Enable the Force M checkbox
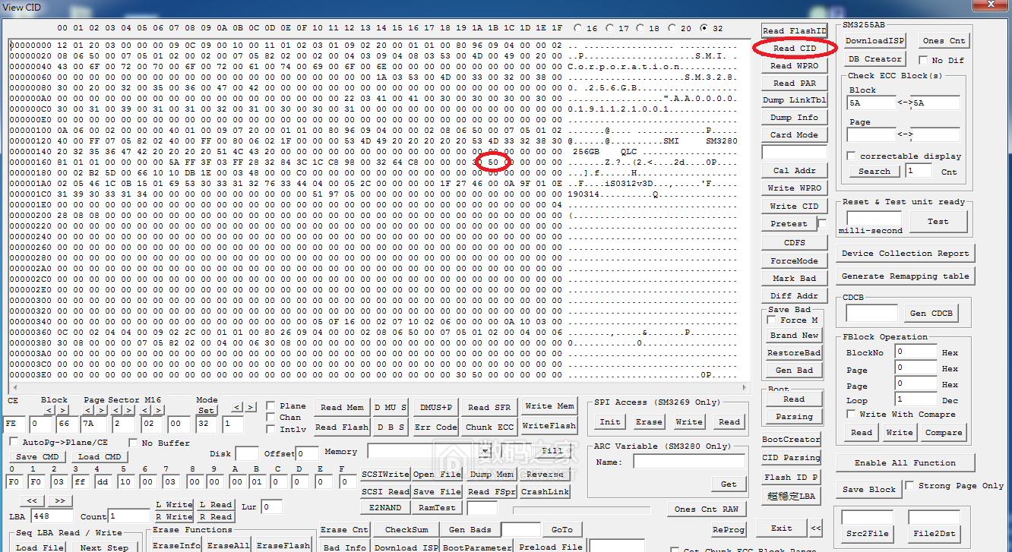Screen dimensions: 1012x552 pyautogui.click(x=772, y=320)
